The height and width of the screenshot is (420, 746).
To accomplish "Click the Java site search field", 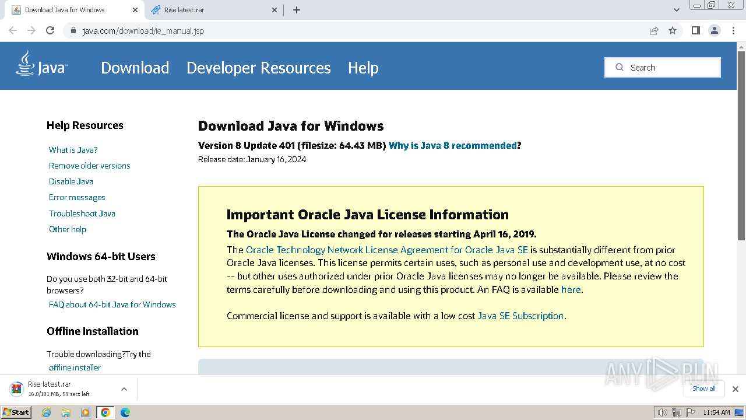I will point(663,67).
